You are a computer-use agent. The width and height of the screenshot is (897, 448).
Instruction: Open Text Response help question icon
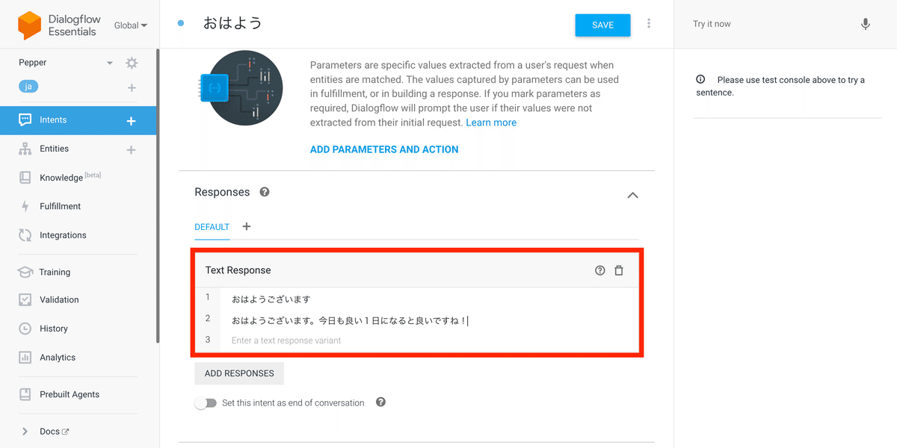point(599,270)
